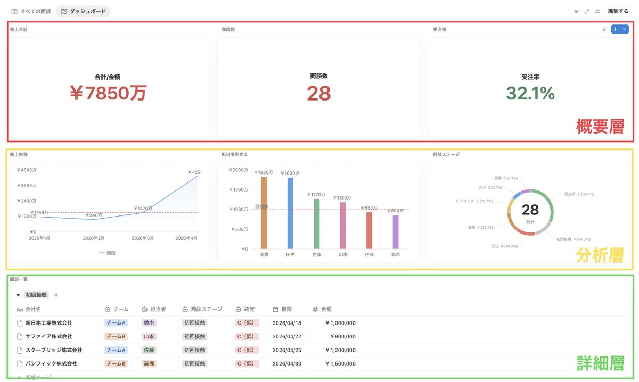Click the 受注率 32.1% card
This screenshot has width=639, height=382.
tap(530, 88)
